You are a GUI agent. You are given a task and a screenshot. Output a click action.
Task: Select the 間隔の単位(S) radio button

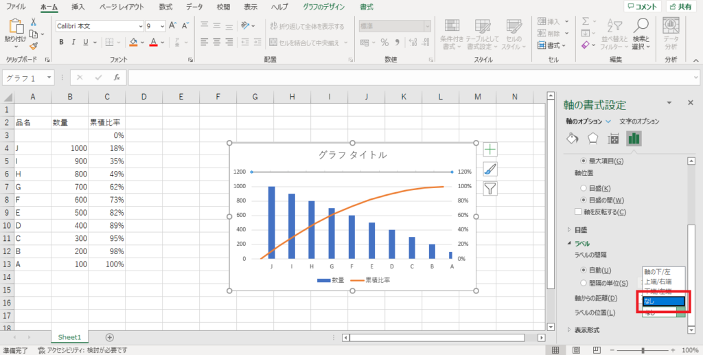click(x=584, y=283)
